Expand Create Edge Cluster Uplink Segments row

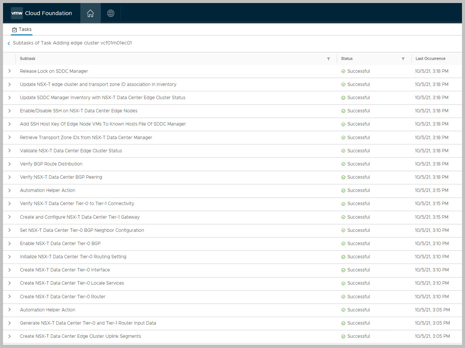click(x=9, y=336)
